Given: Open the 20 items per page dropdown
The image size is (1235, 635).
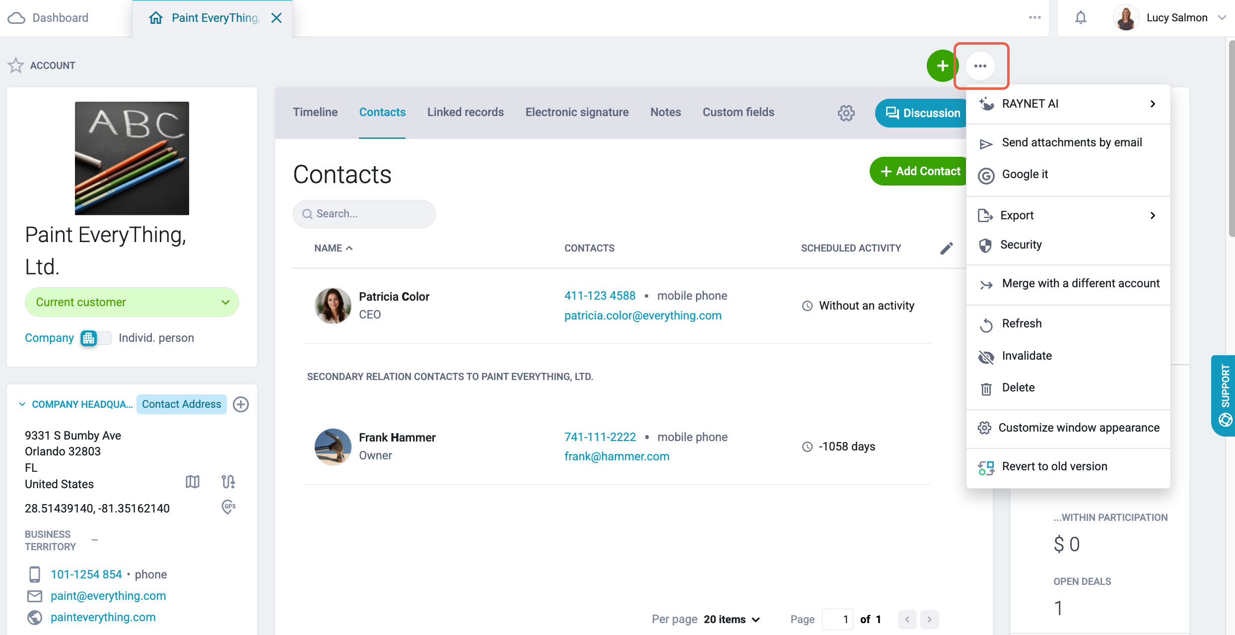Looking at the screenshot, I should click(732, 619).
